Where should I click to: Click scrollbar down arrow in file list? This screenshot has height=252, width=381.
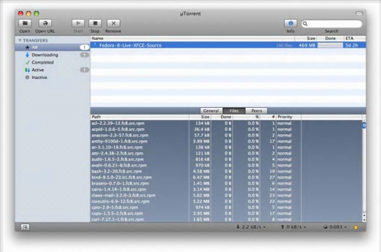tap(364, 220)
